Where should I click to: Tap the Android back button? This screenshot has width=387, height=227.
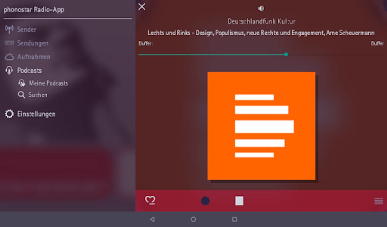pos(152,219)
